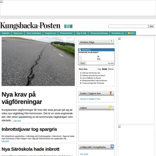Click the orange RSS feed icon
The width and height of the screenshot is (156, 156).
point(129,33)
